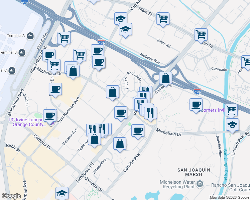Click the Riparian View street label
Screen dimensions: 250x200
click(219, 147)
